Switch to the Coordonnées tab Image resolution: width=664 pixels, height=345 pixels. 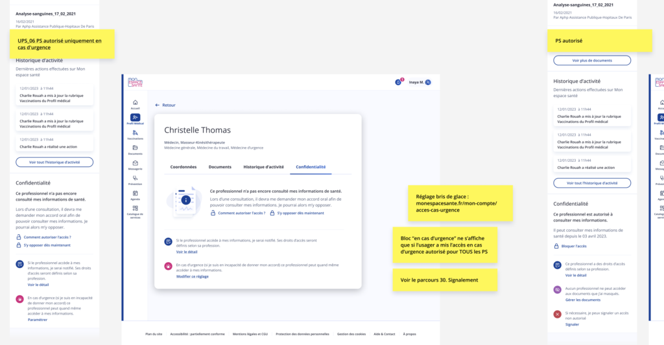[183, 167]
